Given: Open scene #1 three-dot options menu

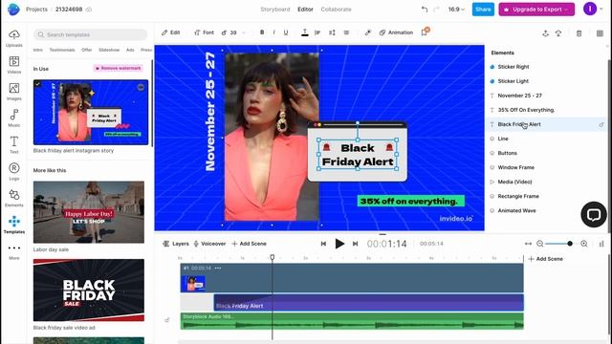Looking at the screenshot, I should [x=218, y=268].
